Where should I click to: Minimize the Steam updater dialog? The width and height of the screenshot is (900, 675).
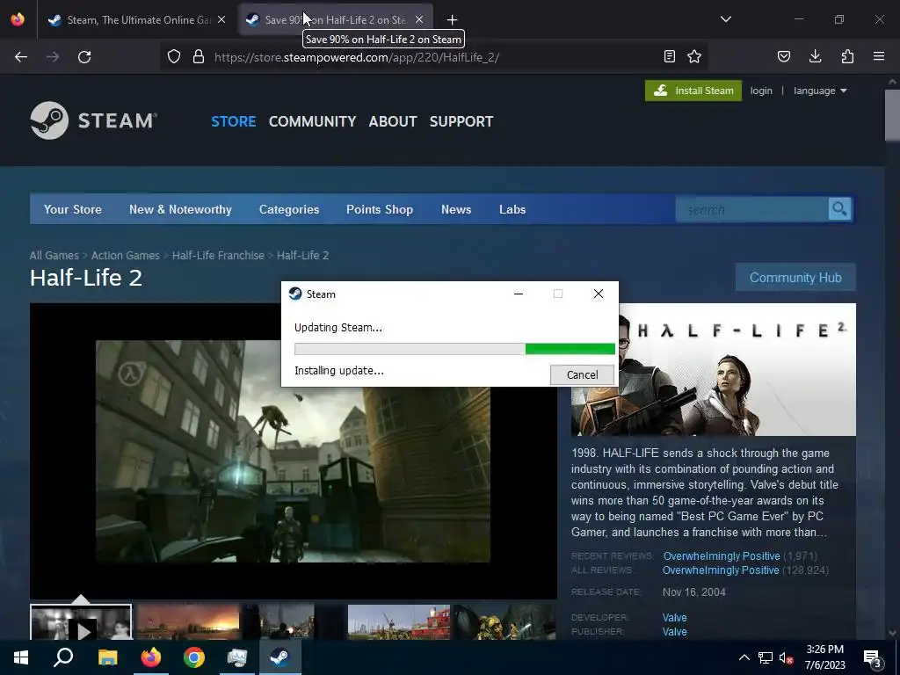point(519,294)
